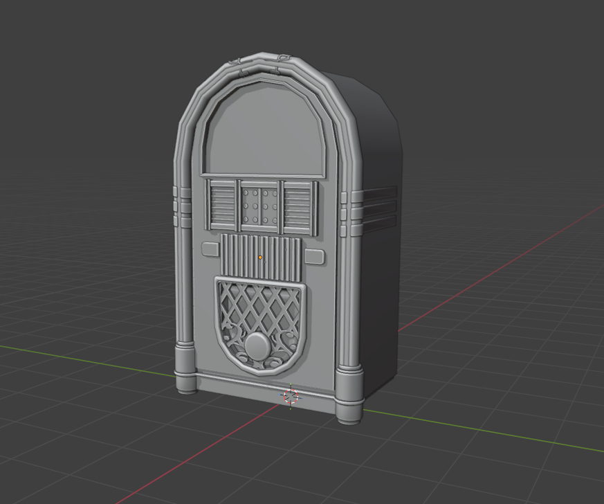Click the small rectangular button right of ribbed panel
Screen dimensions: 604x504
pos(314,256)
